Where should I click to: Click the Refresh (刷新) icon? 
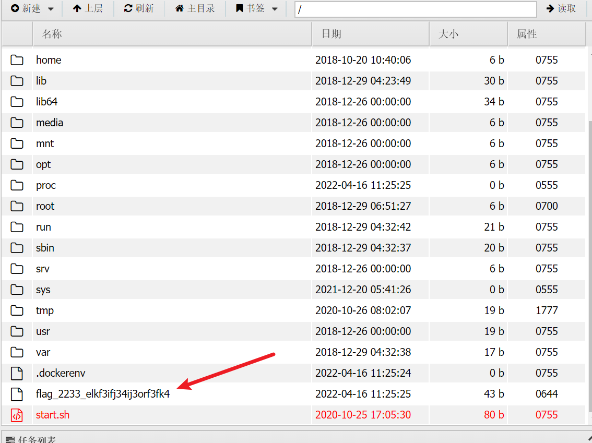coord(127,8)
